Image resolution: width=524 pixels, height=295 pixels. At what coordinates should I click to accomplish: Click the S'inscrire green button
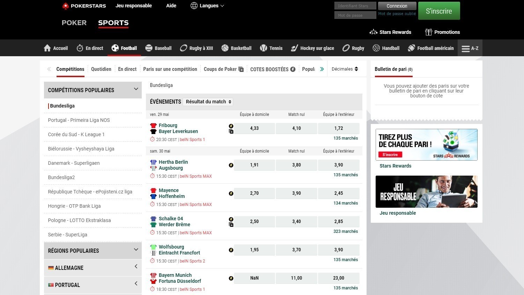(x=439, y=11)
